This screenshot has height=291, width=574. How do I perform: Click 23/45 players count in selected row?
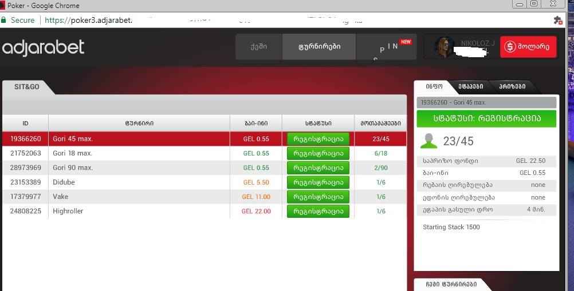[381, 139]
